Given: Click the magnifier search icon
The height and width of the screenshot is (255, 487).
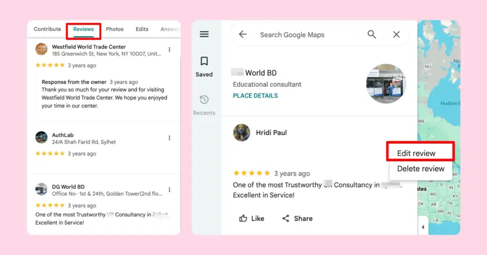Looking at the screenshot, I should point(372,34).
